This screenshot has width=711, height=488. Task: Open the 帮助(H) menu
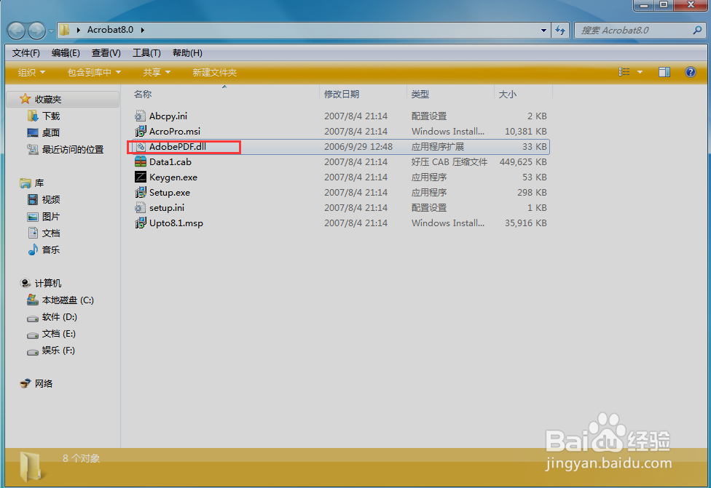tap(187, 53)
